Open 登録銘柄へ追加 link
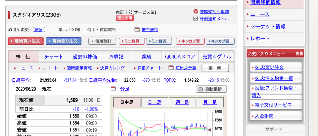This screenshot has height=136, width=318. 214,12
